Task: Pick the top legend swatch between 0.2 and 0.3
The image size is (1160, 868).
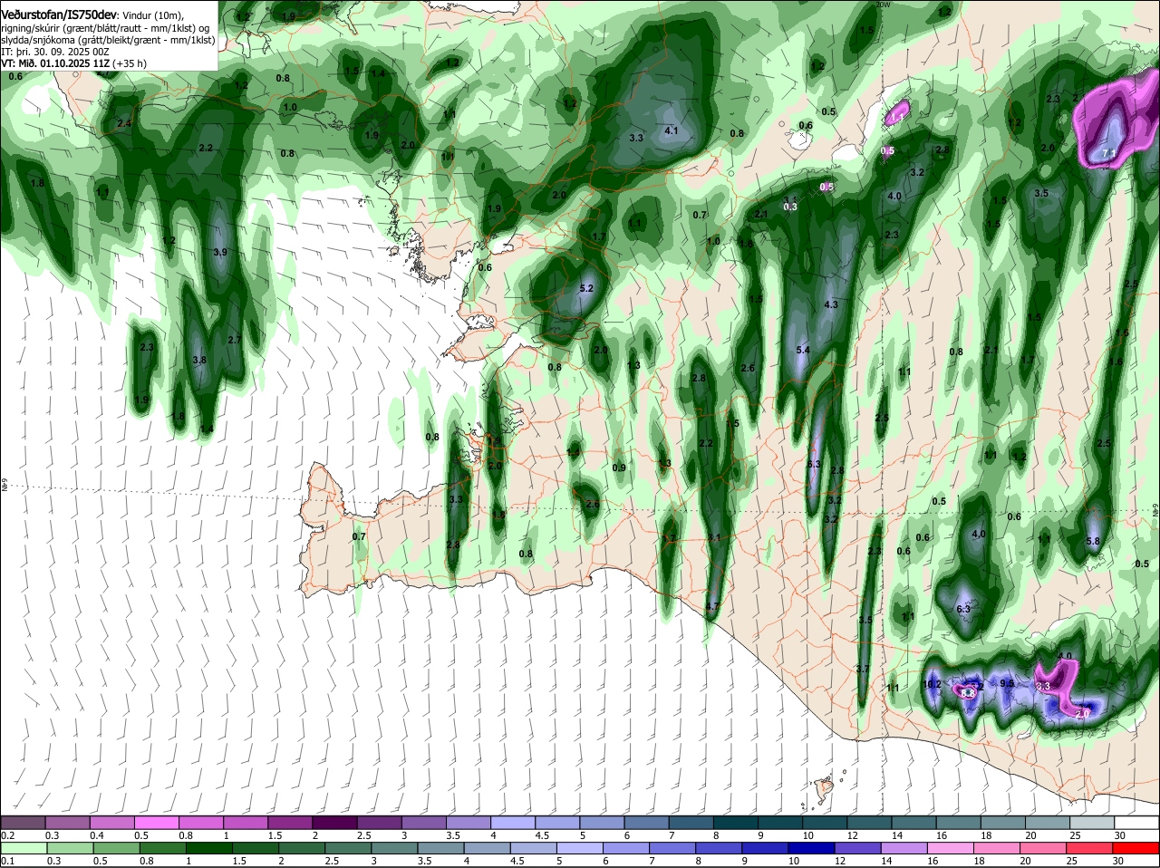Action: coord(23,822)
